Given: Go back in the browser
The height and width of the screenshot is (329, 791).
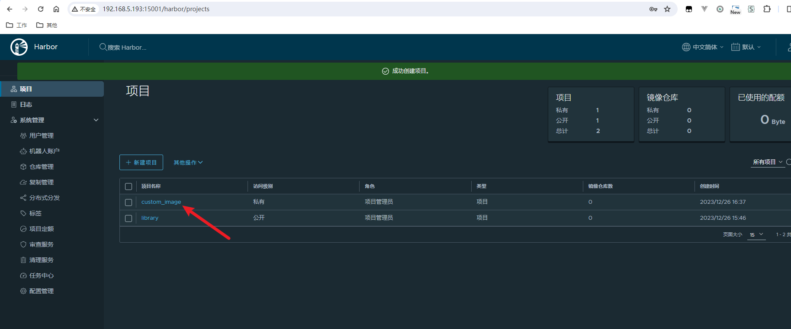Looking at the screenshot, I should pos(10,9).
